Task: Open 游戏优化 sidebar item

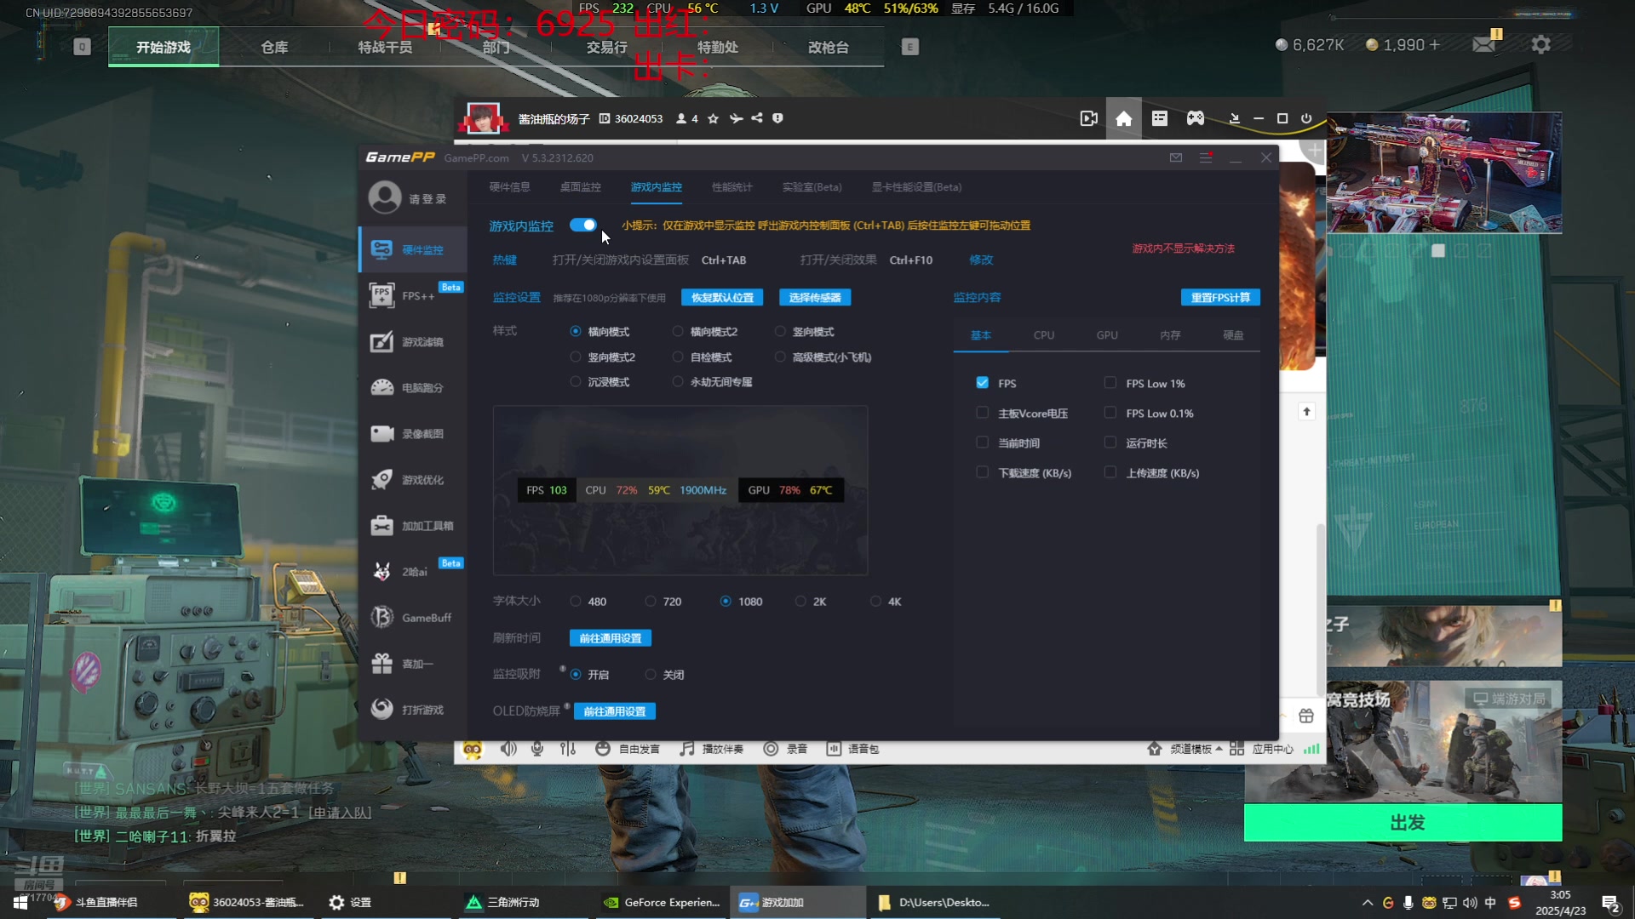Action: [x=413, y=479]
